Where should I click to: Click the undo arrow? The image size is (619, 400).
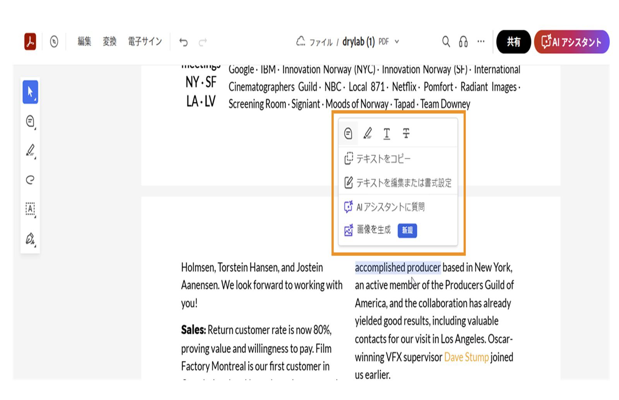click(183, 42)
